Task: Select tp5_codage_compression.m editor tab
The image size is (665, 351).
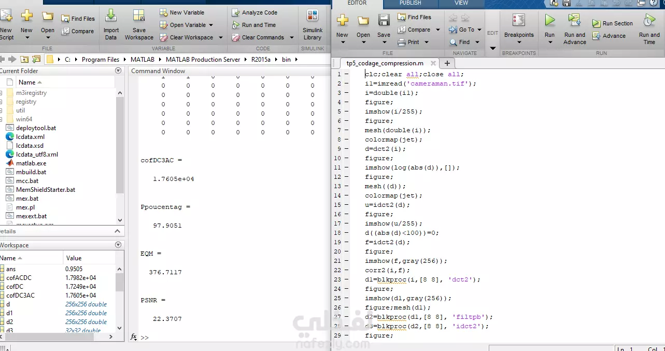Action: (x=385, y=63)
